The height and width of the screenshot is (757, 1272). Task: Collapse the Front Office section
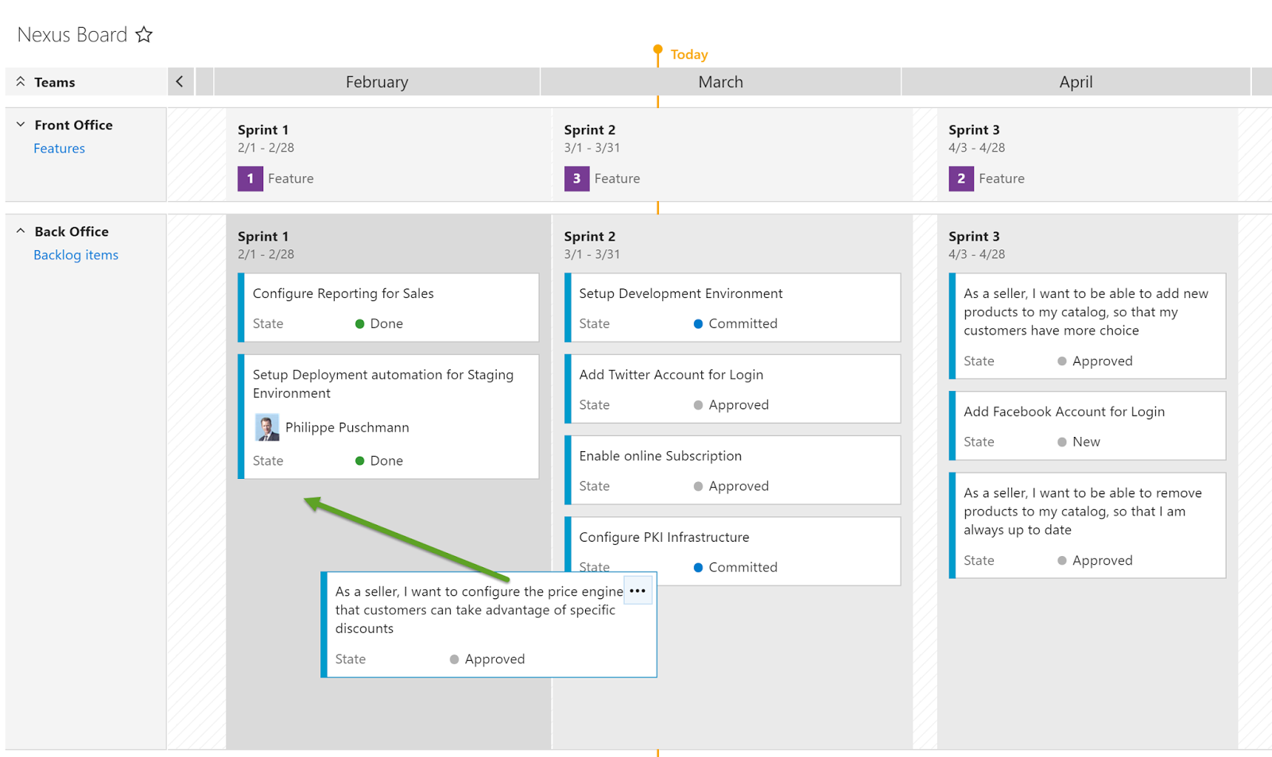20,125
